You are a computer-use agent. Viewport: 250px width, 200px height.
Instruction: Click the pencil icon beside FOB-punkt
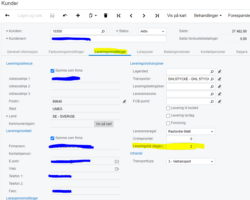pos(219,102)
